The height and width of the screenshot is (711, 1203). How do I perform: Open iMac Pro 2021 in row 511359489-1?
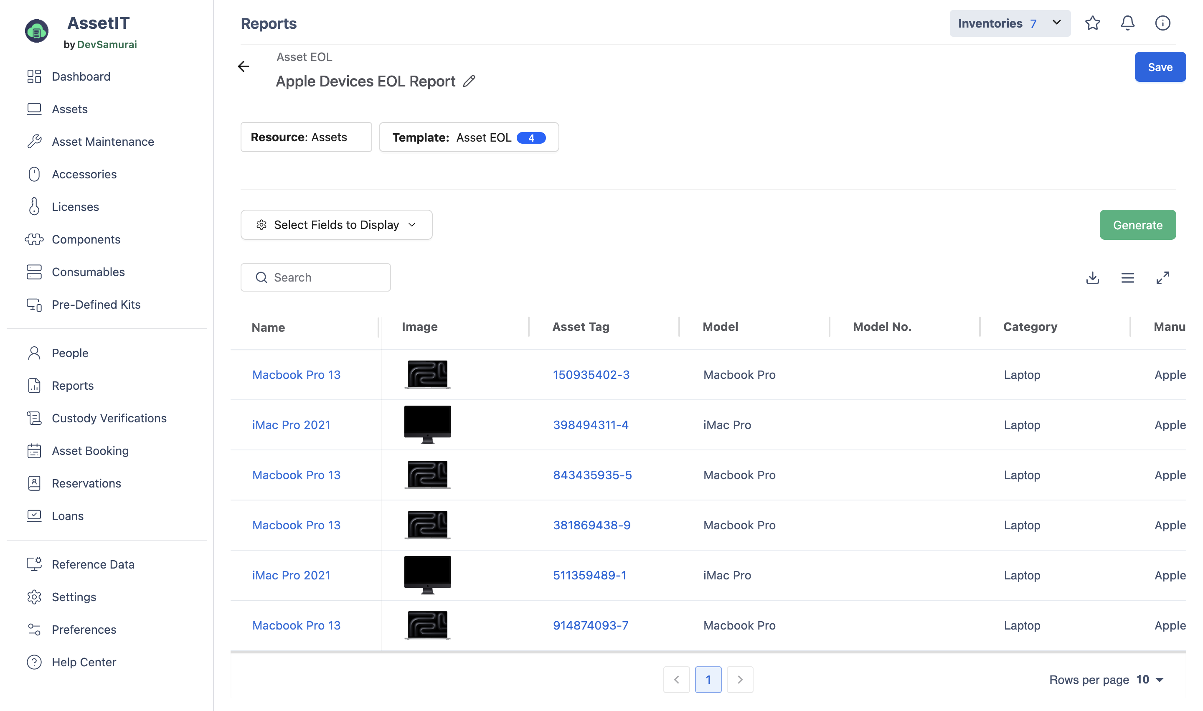(x=291, y=575)
